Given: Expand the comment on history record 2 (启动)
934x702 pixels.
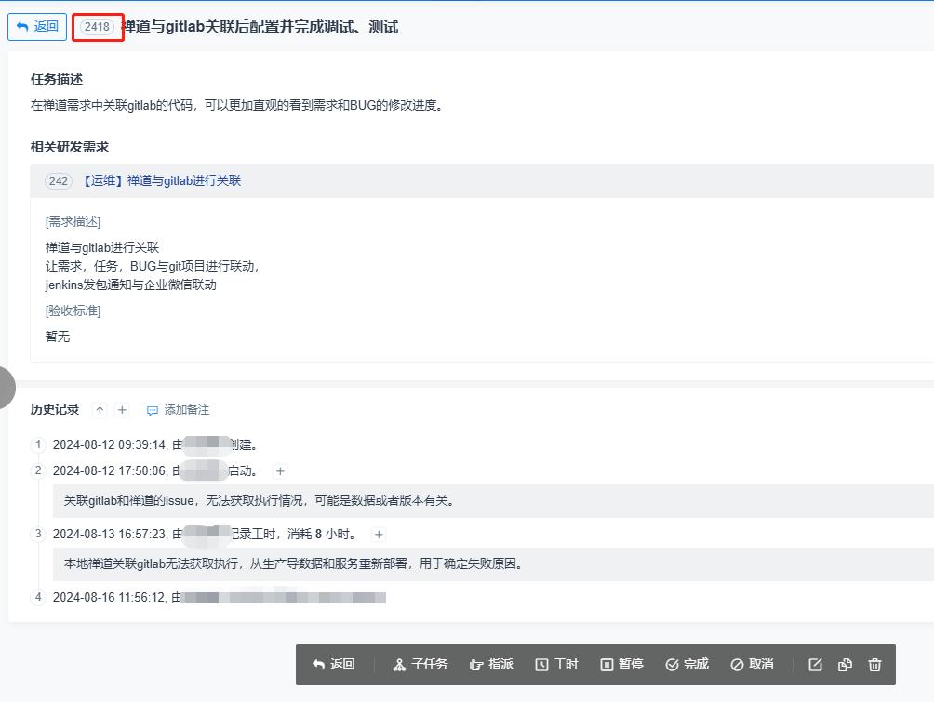Looking at the screenshot, I should tap(280, 471).
